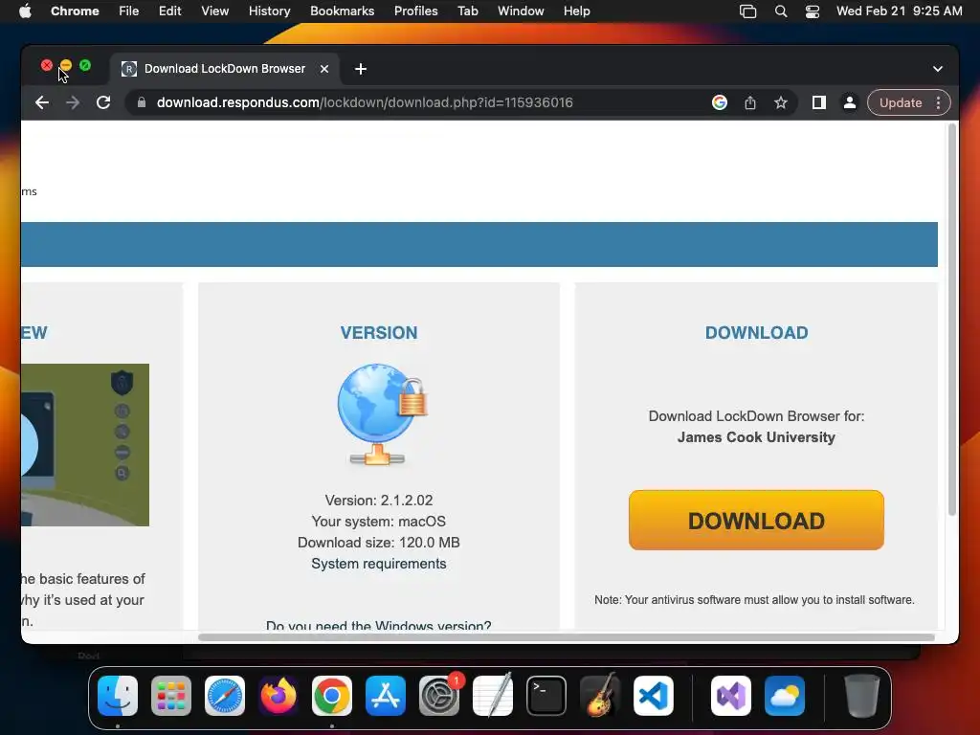980x735 pixels.
Task: Go back with the browser back arrow
Action: click(x=42, y=102)
